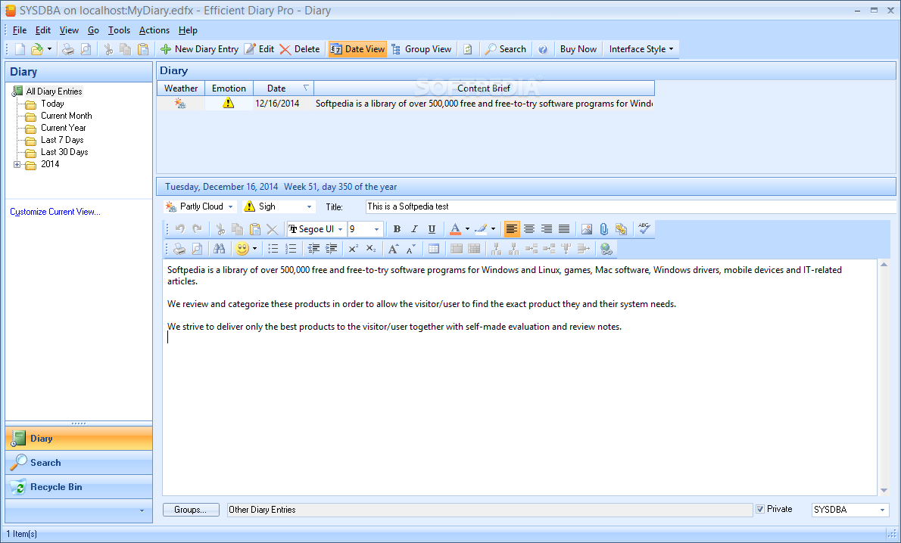Viewport: 901px width, 543px height.
Task: Click the Insert Picture icon
Action: click(587, 230)
